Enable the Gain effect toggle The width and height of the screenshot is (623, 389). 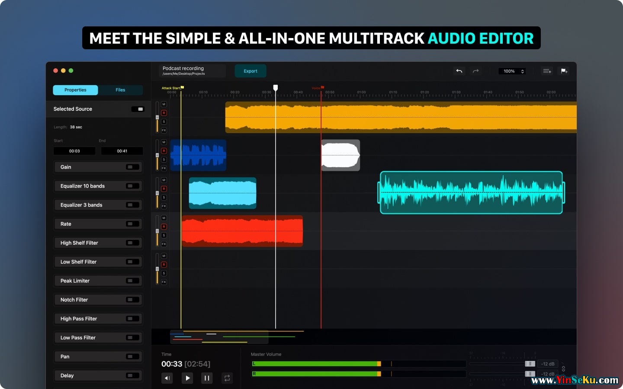[132, 167]
